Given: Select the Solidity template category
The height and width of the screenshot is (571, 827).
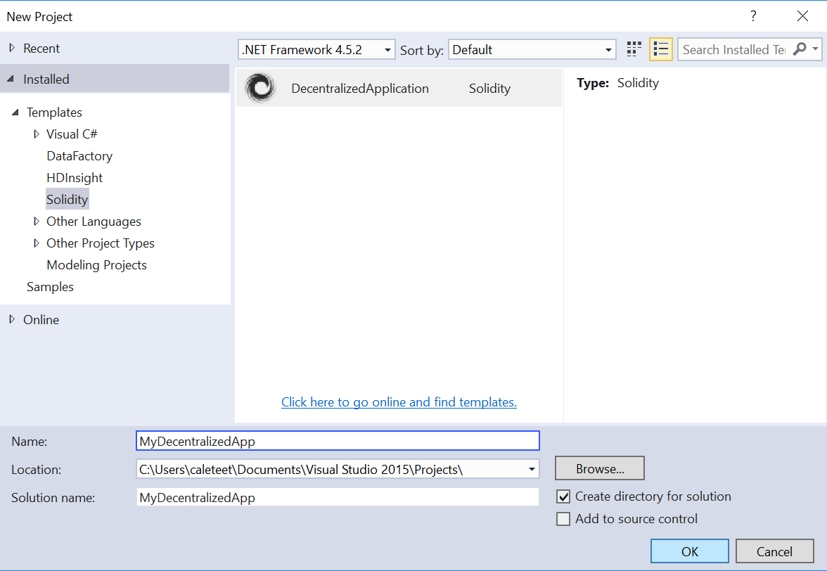Looking at the screenshot, I should pos(67,199).
